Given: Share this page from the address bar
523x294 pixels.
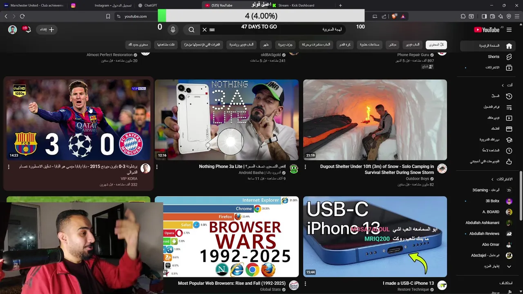Looking at the screenshot, I should point(384,16).
